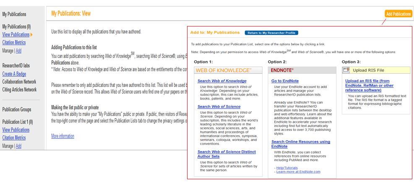Image resolution: width=414 pixels, height=183 pixels.
Task: Follow the Go to EndNote link
Action: (285, 81)
